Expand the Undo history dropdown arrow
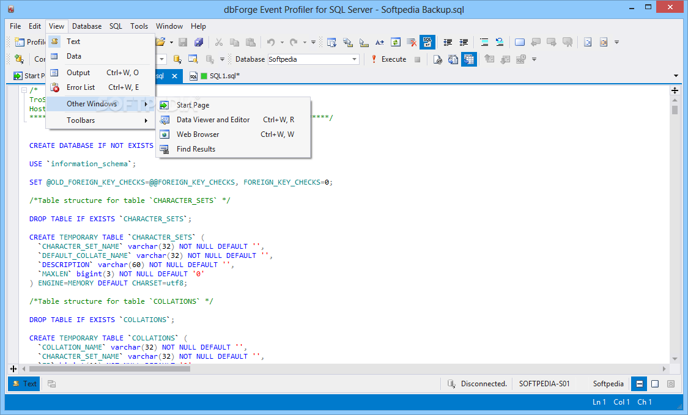688x415 pixels. point(282,43)
